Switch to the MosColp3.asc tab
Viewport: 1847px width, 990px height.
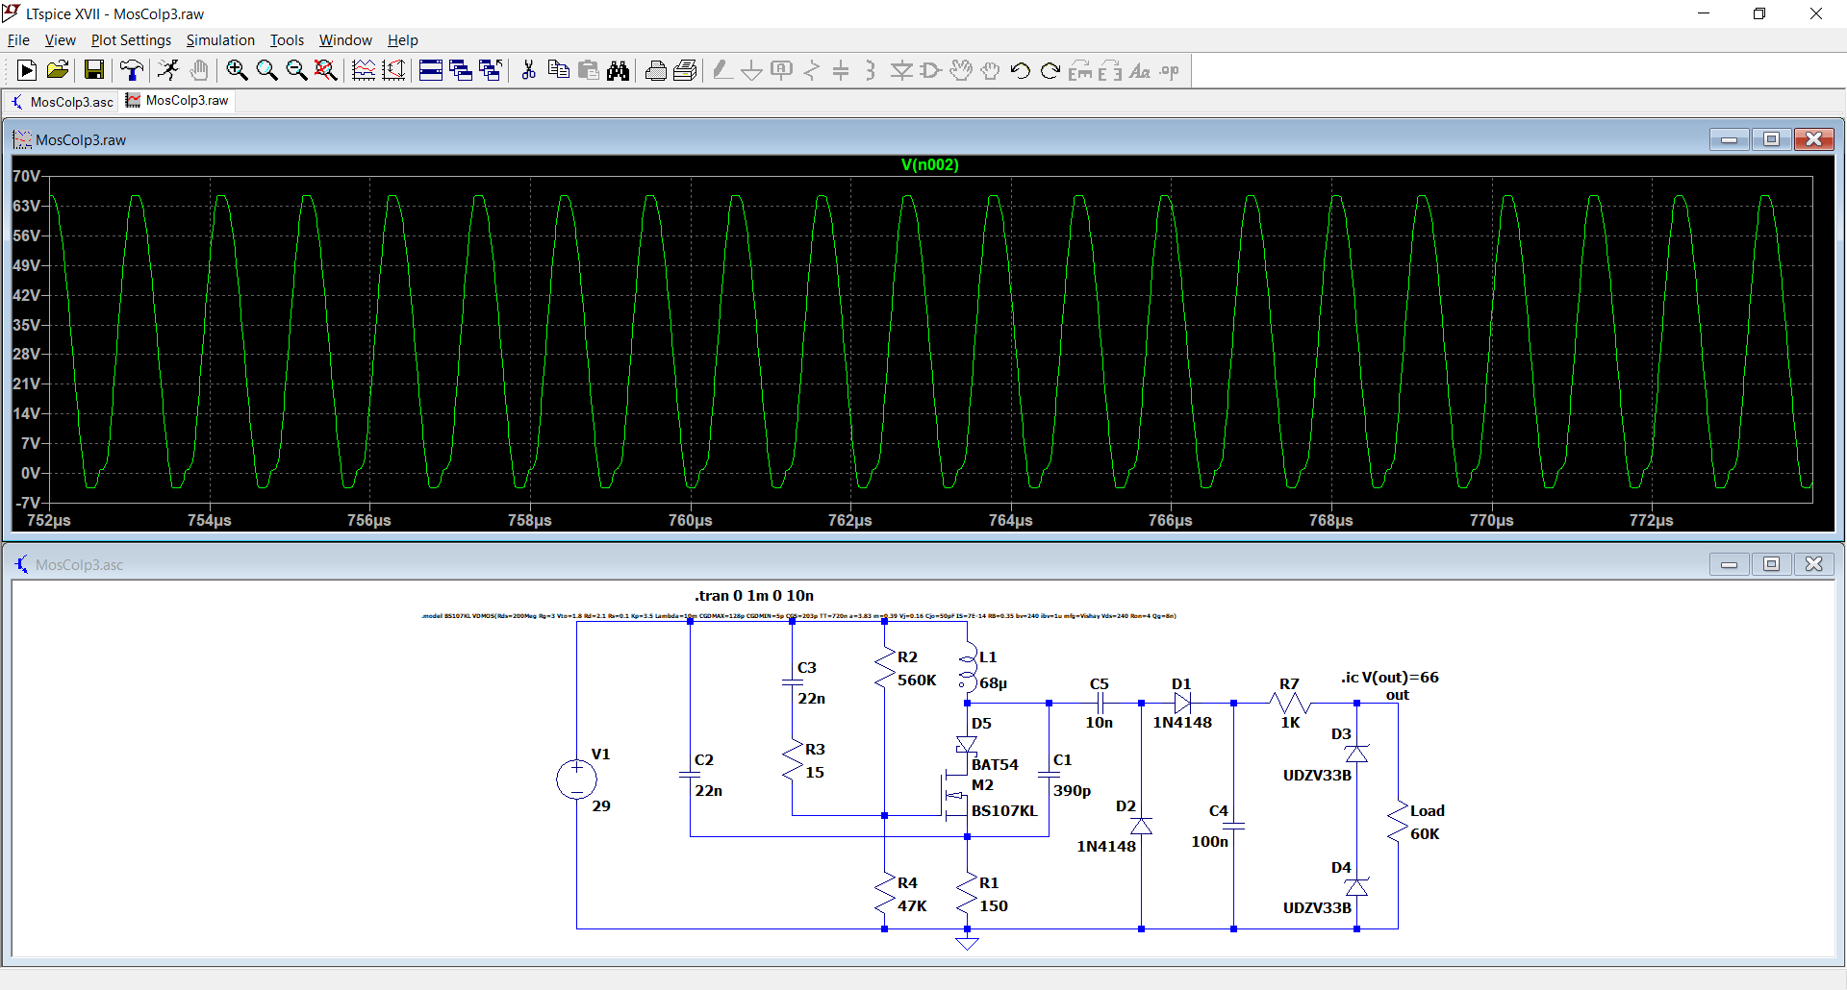coord(62,101)
